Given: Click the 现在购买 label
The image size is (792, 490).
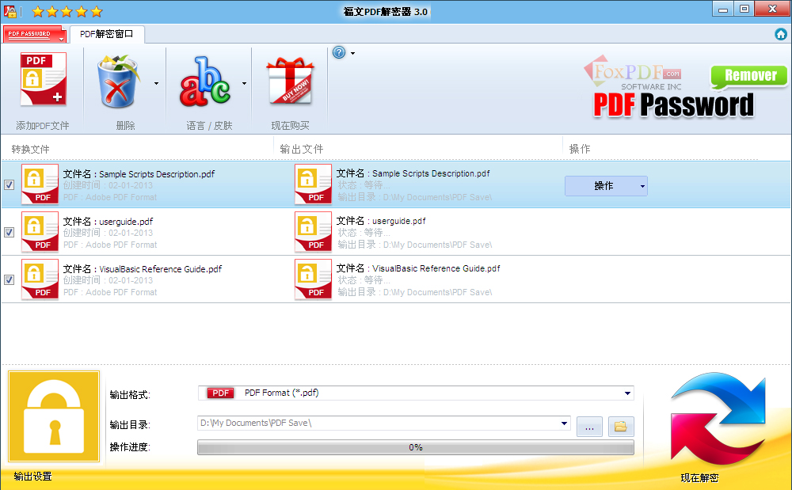Looking at the screenshot, I should (290, 126).
